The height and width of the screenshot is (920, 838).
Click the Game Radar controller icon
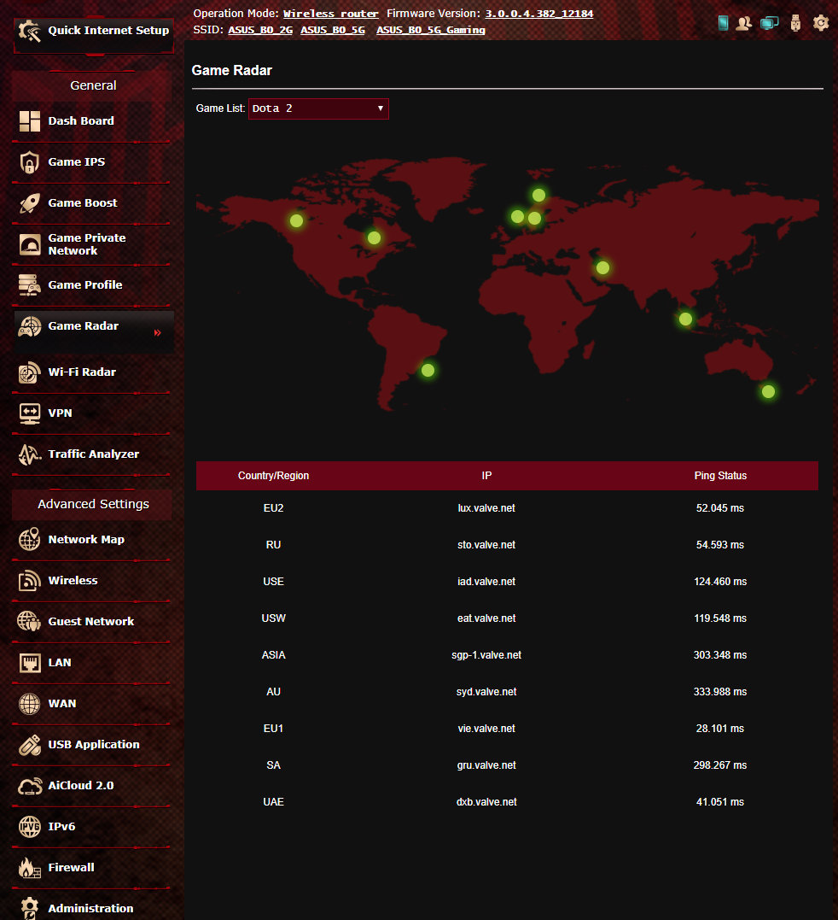[x=29, y=326]
